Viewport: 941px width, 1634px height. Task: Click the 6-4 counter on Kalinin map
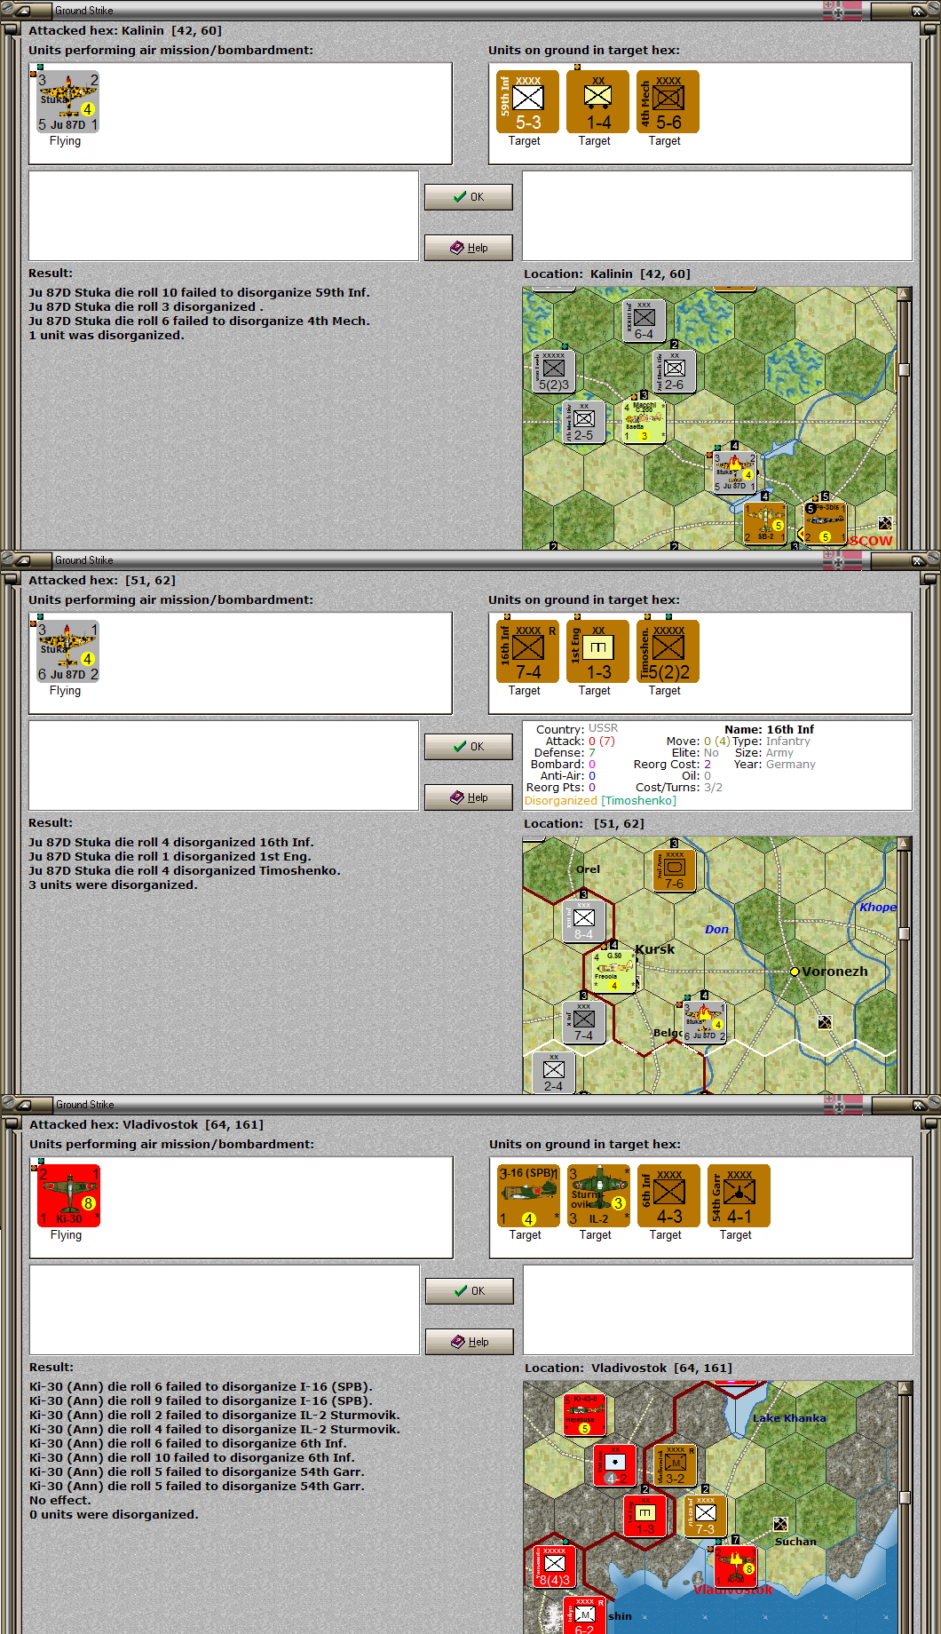(644, 321)
